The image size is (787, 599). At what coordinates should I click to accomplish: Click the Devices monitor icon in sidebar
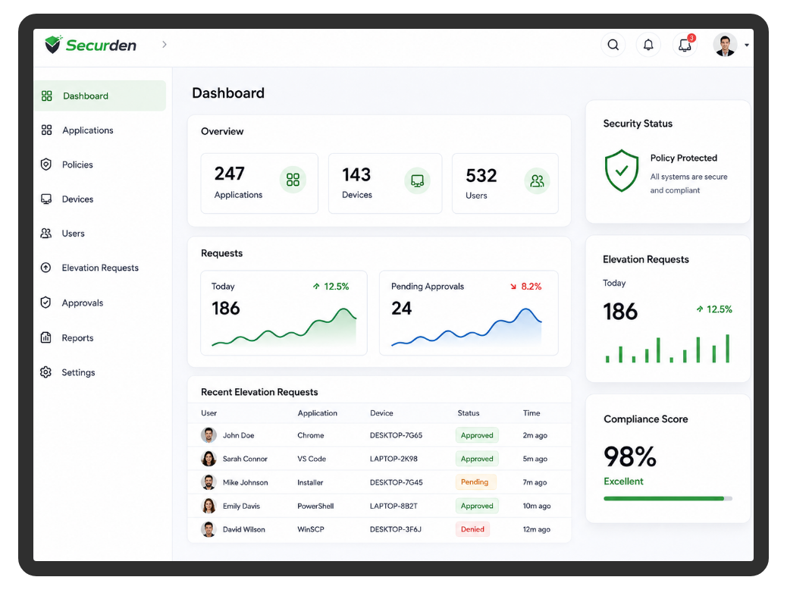click(x=46, y=199)
